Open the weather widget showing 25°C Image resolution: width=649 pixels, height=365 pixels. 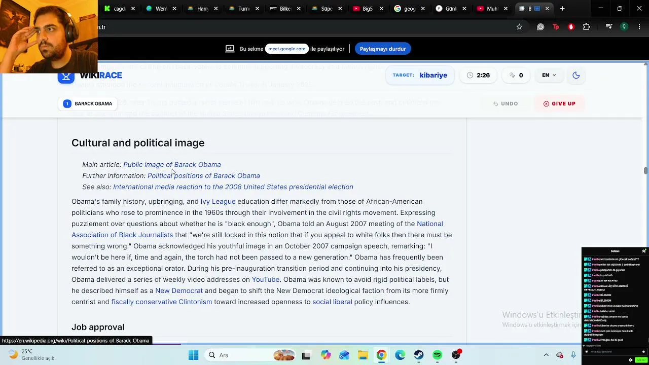pyautogui.click(x=31, y=354)
